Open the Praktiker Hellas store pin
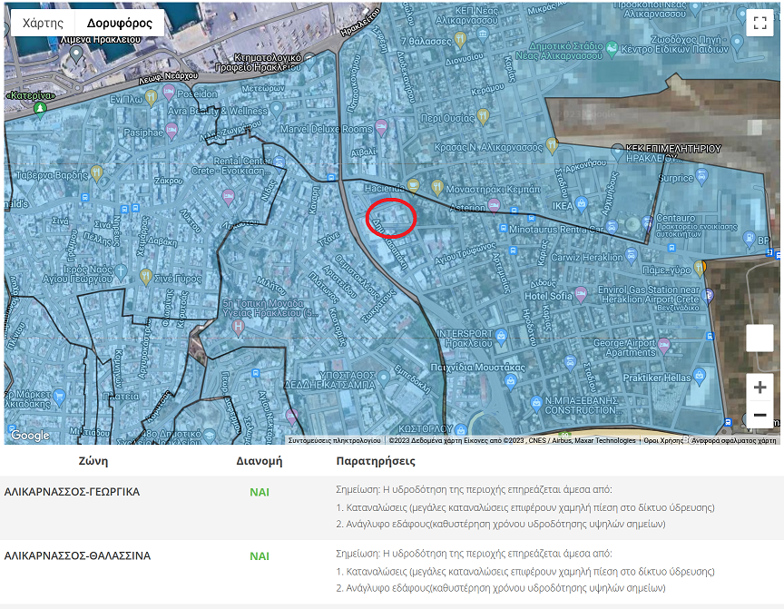The image size is (784, 609). 699,378
